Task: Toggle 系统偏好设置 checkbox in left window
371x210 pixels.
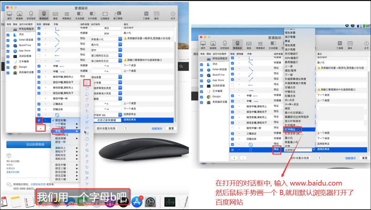Action: [x=8, y=73]
